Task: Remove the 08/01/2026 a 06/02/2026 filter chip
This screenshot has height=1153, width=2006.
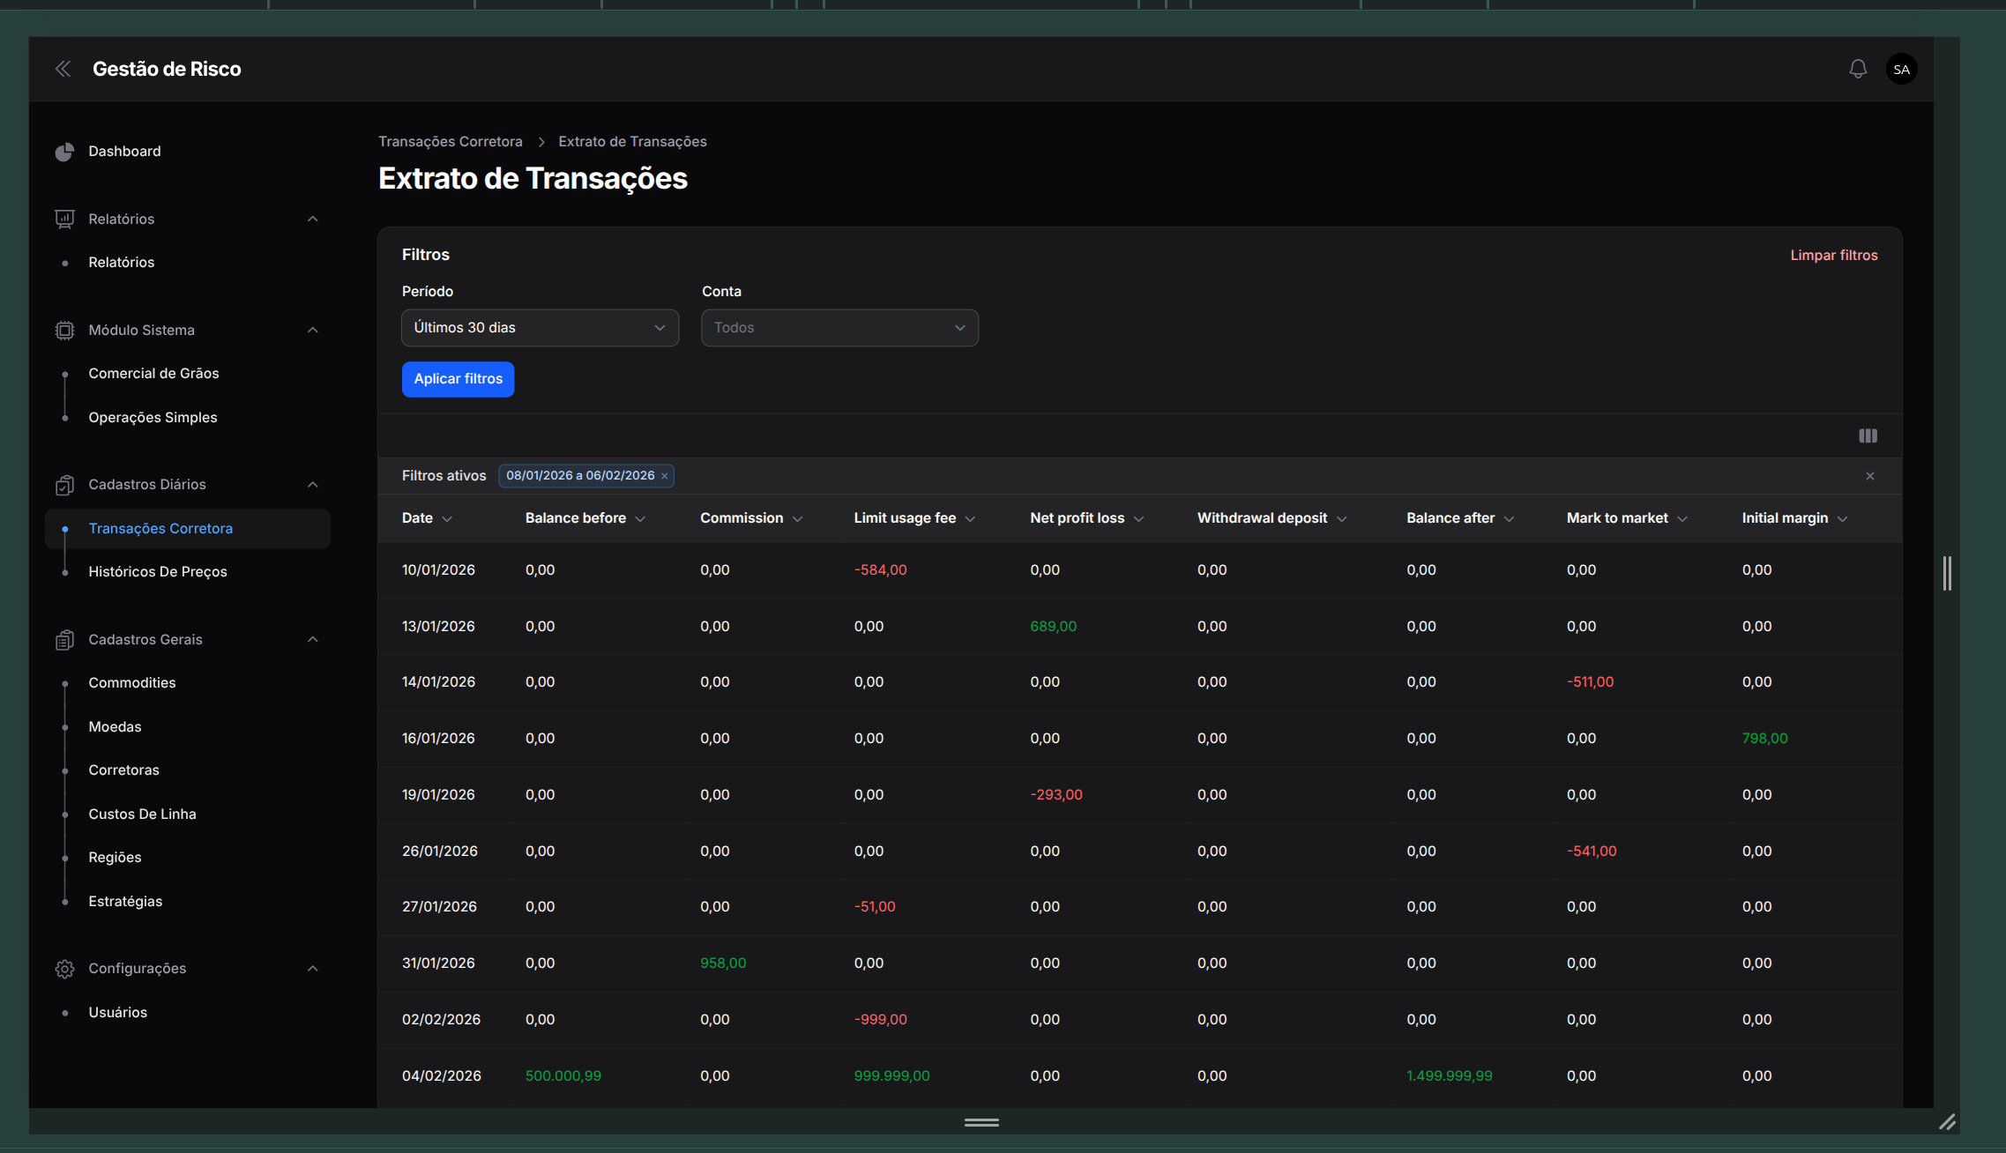Action: (x=665, y=476)
